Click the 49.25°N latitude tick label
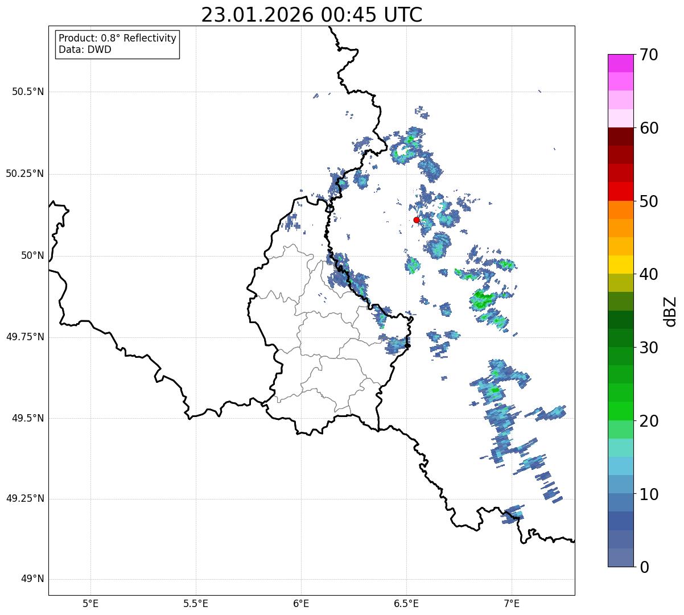This screenshot has width=684, height=615. (x=24, y=498)
